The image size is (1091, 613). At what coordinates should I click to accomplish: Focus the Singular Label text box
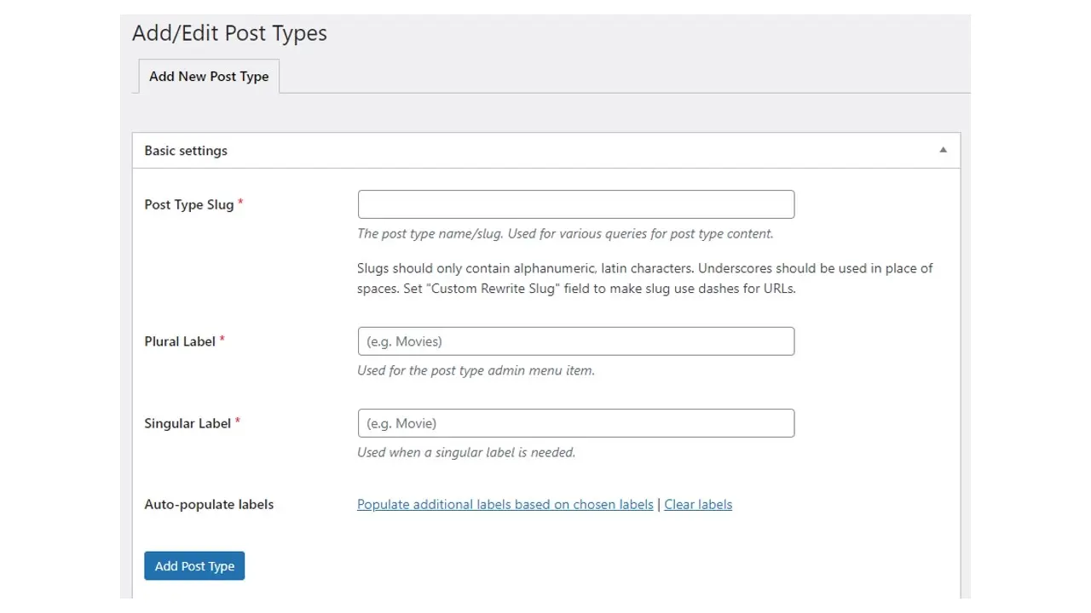[575, 423]
